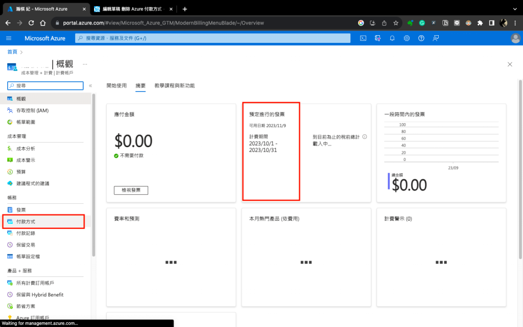Click browser back arrow
Image resolution: width=523 pixels, height=327 pixels.
(8, 23)
